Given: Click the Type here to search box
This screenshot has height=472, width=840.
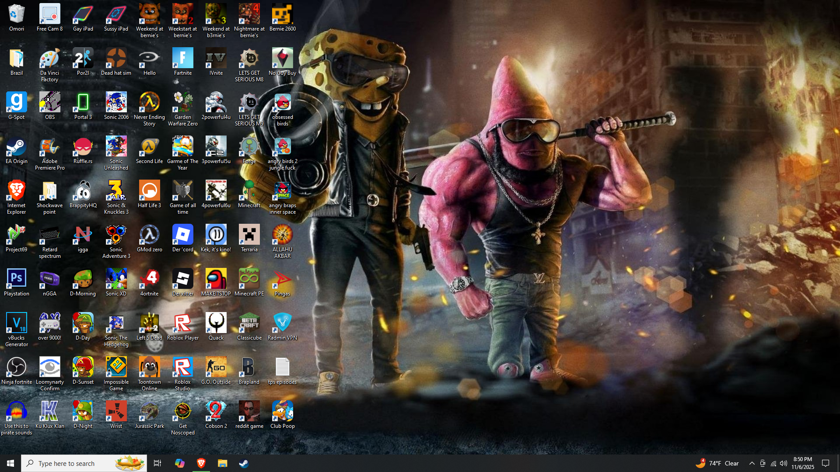Looking at the screenshot, I should (x=70, y=463).
